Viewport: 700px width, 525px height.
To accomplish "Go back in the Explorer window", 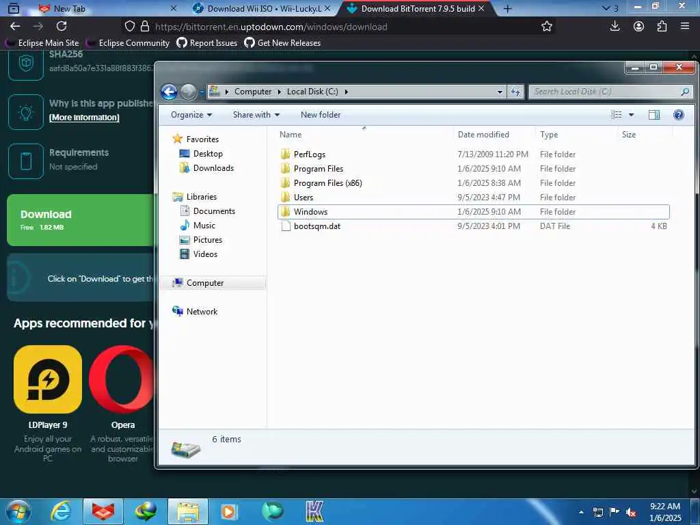I will 170,92.
